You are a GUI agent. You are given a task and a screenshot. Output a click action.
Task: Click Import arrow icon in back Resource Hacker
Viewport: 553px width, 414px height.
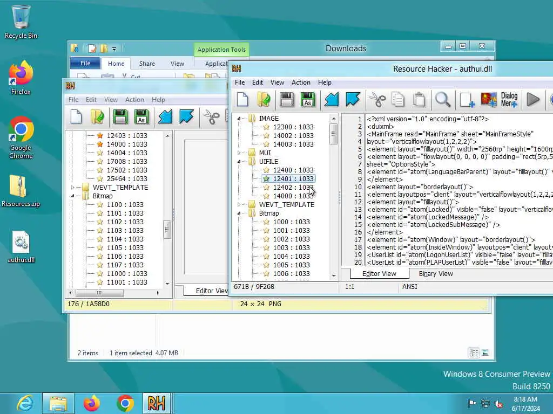[165, 117]
